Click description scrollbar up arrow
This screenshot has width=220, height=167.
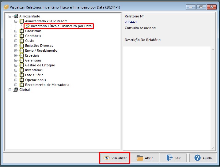[213, 49]
